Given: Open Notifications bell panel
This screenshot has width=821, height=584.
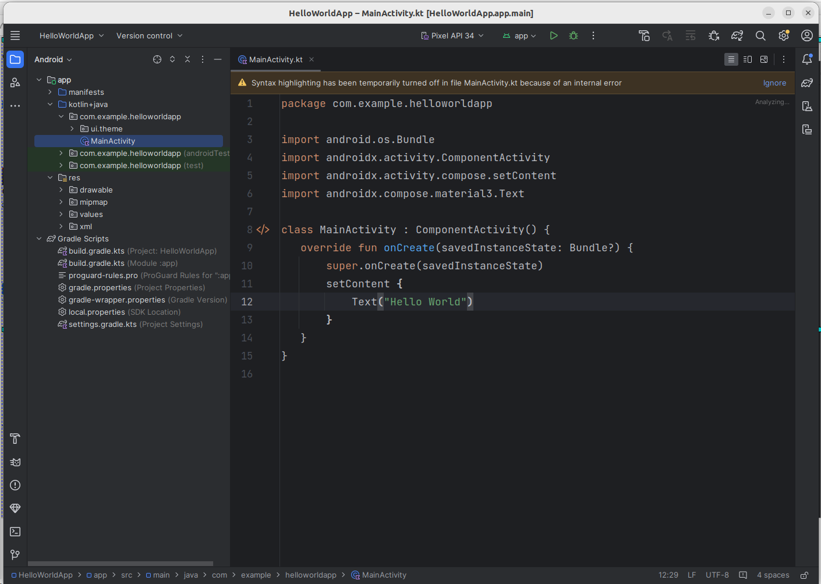Looking at the screenshot, I should [x=807, y=59].
